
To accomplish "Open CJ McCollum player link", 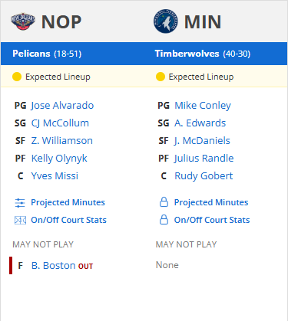I will pos(60,123).
